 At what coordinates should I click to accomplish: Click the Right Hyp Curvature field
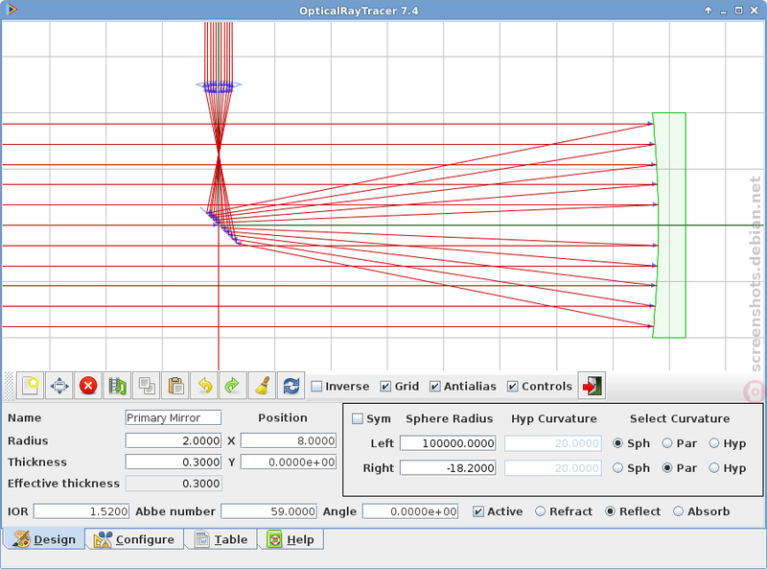click(553, 468)
